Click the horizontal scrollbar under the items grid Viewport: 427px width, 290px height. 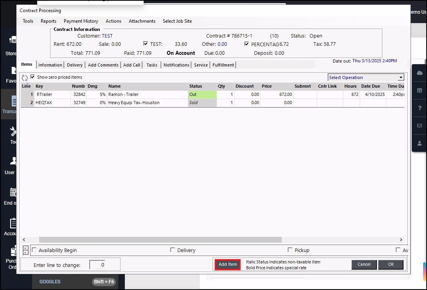(160, 240)
